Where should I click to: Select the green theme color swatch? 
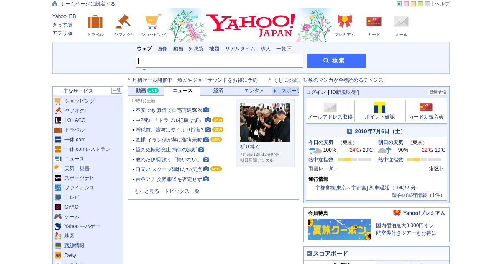coord(420,4)
